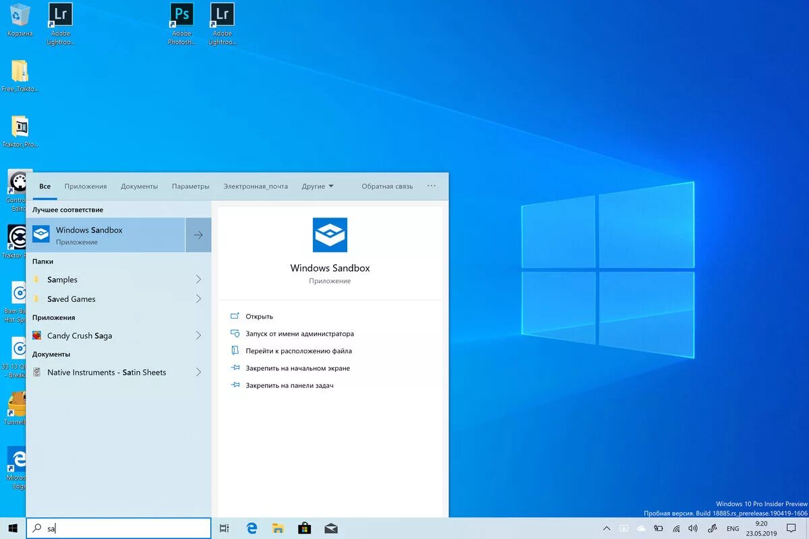
Task: Select the Lightroom shortcut right of Photoshop
Action: [222, 24]
